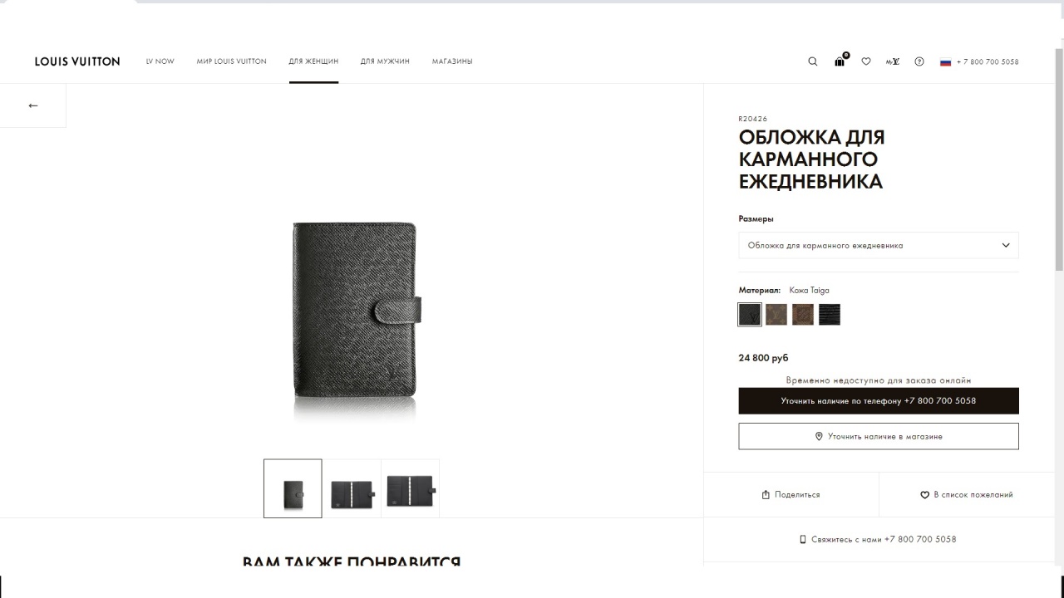Open the МИР LOUIS VUITTON menu

point(232,61)
